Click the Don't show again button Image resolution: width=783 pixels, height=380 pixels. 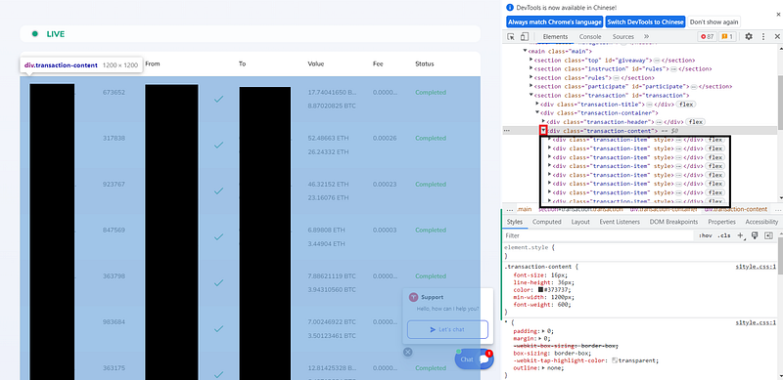[x=714, y=21]
